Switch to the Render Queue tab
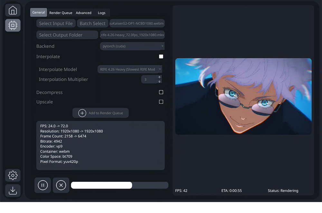The image size is (322, 213). click(x=61, y=13)
